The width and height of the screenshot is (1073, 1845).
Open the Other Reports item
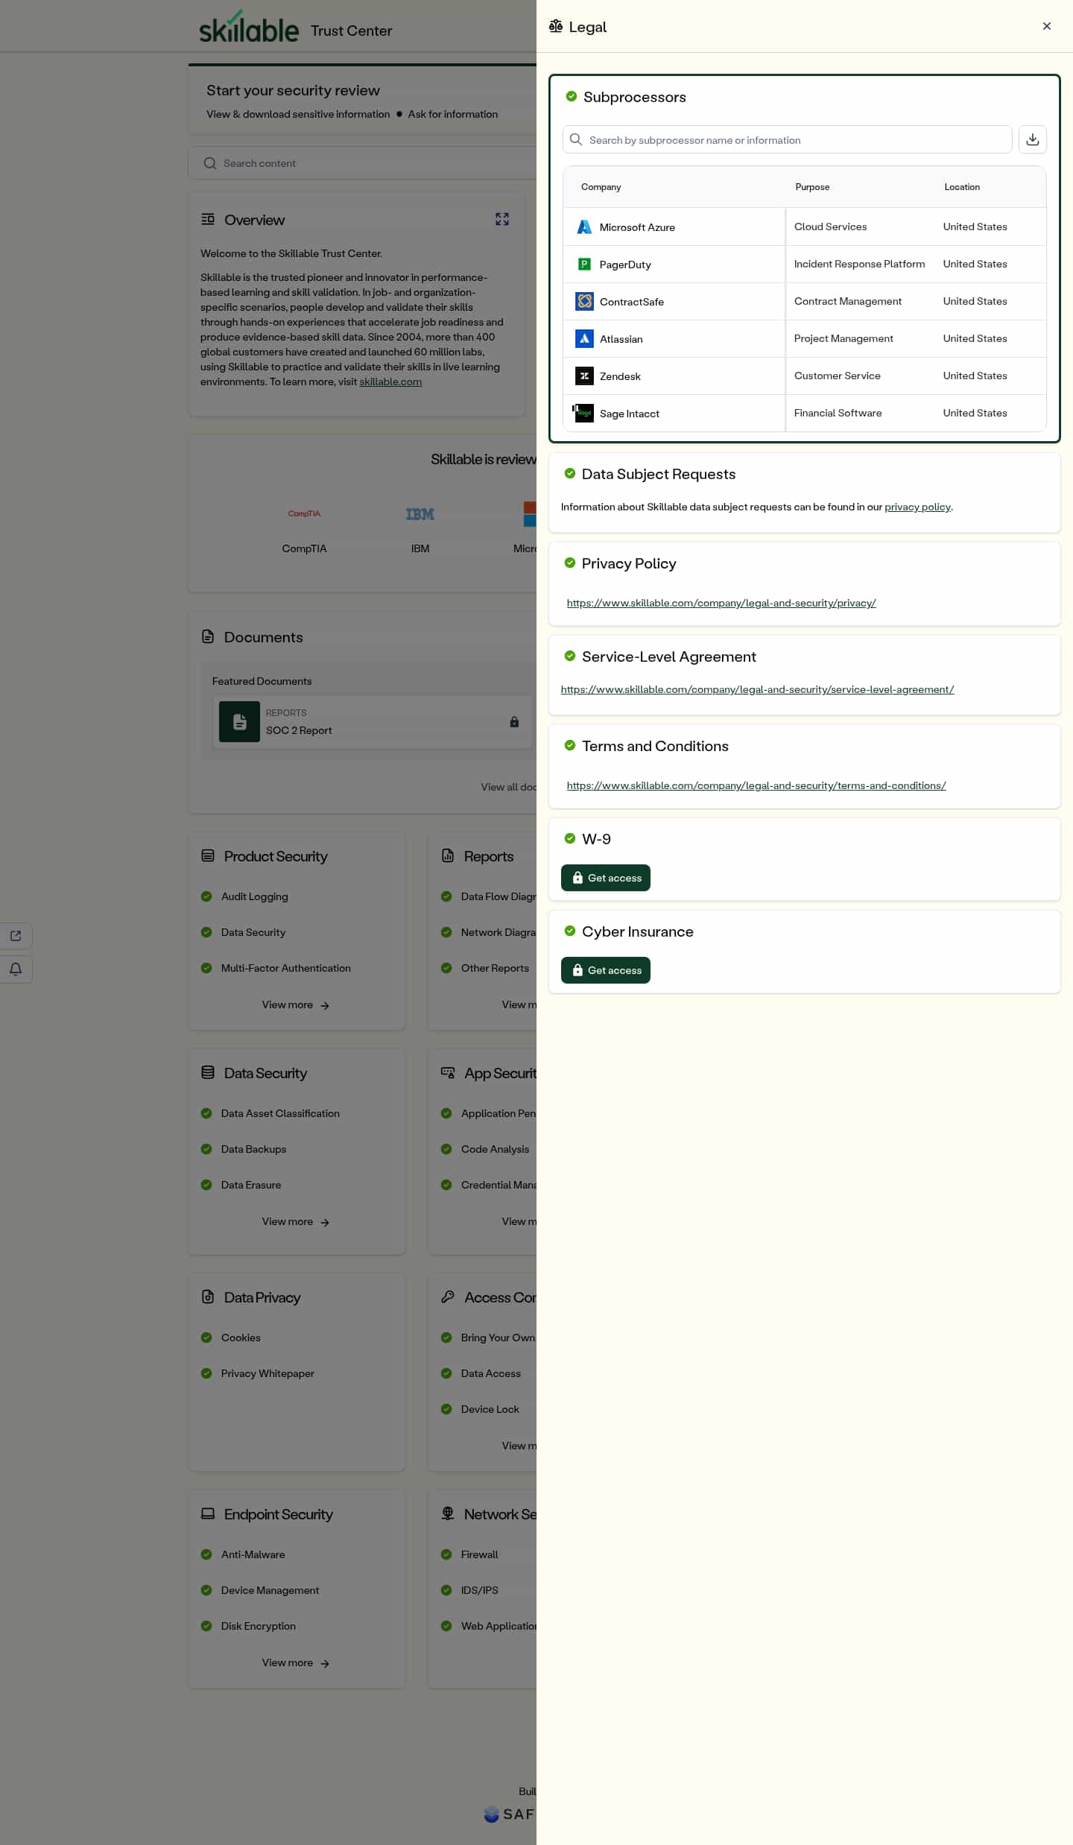pyautogui.click(x=495, y=968)
